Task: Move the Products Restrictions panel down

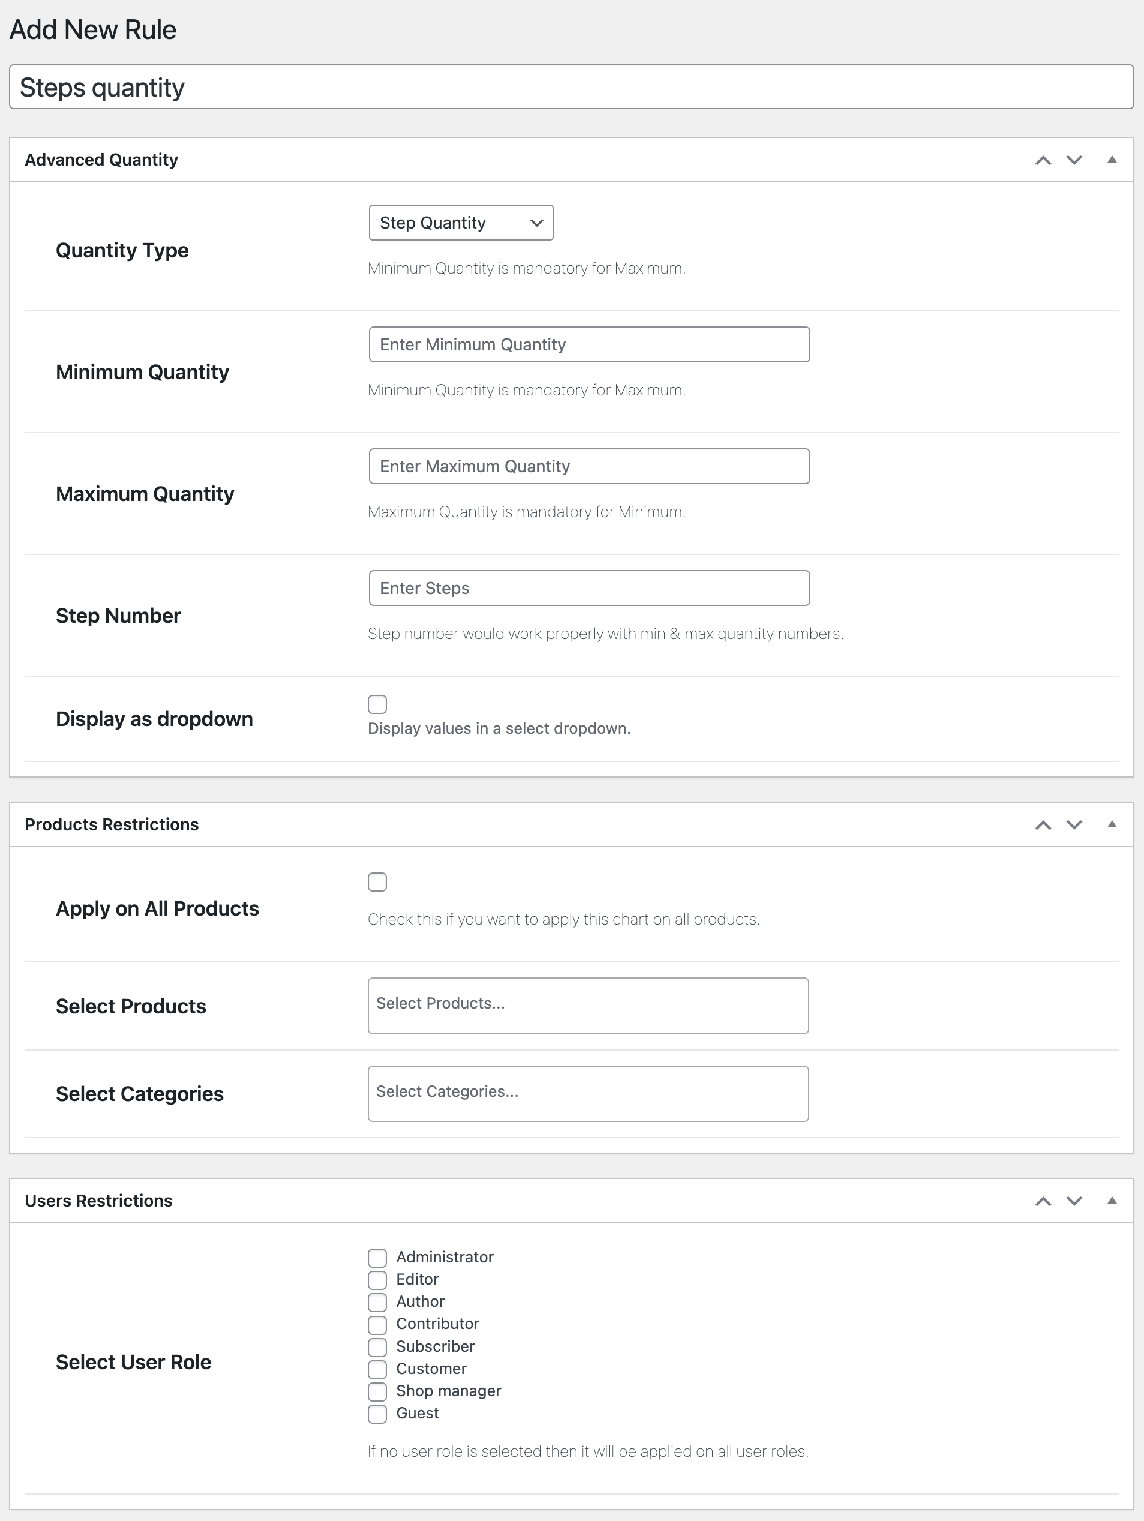Action: tap(1074, 825)
